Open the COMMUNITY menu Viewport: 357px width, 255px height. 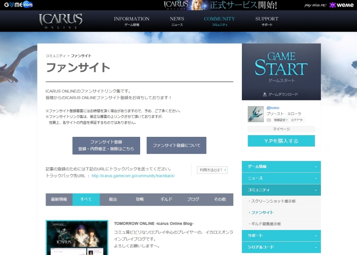tap(220, 21)
